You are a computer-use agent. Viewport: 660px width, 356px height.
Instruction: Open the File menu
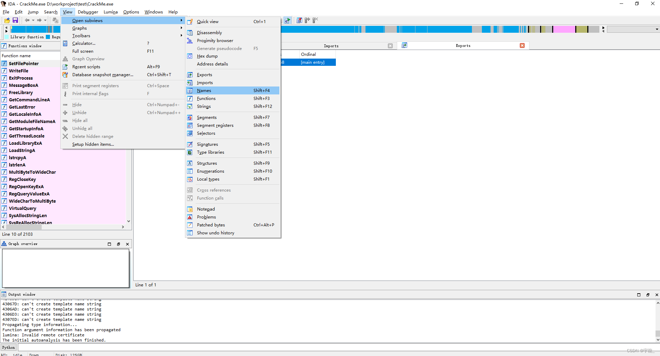click(x=6, y=12)
